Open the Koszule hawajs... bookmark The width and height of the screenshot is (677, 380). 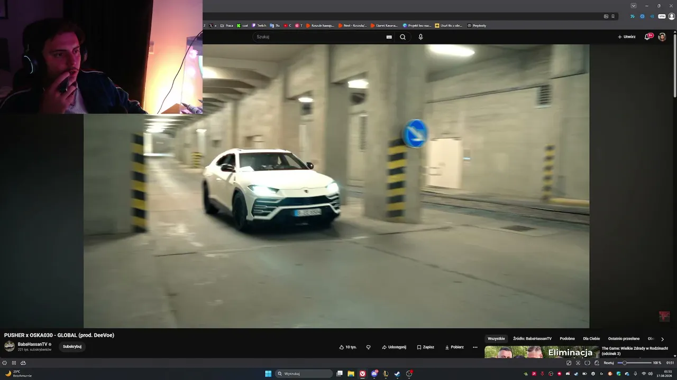[x=320, y=25]
